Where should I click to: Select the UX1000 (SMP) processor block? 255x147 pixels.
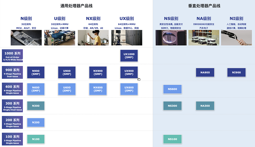[129, 56]
